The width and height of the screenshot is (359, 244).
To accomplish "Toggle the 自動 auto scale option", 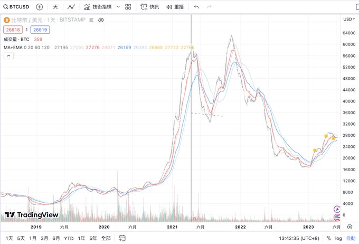I will click(x=351, y=238).
